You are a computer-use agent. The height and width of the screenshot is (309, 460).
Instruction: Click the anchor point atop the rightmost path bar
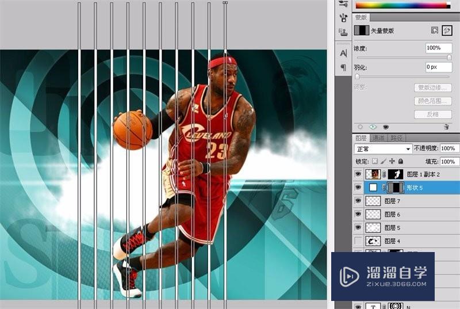coord(225,2)
